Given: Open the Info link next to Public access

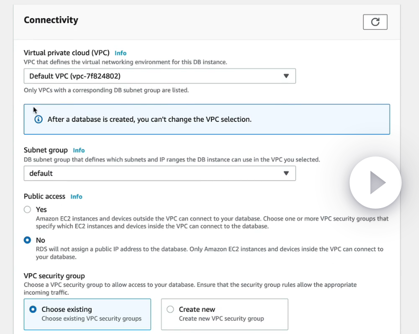Looking at the screenshot, I should click(76, 197).
